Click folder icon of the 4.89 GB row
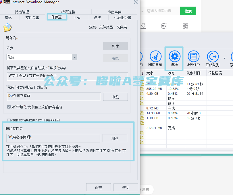 (142, 94)
